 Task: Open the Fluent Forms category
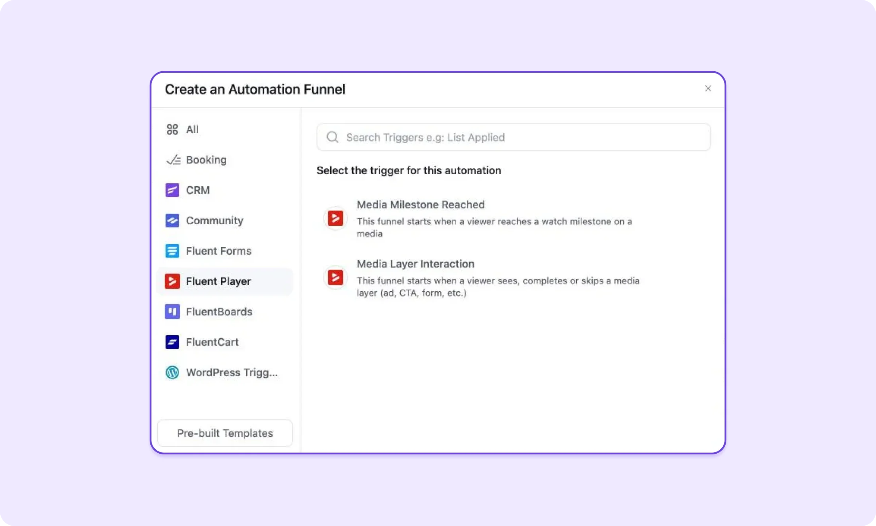[224, 251]
